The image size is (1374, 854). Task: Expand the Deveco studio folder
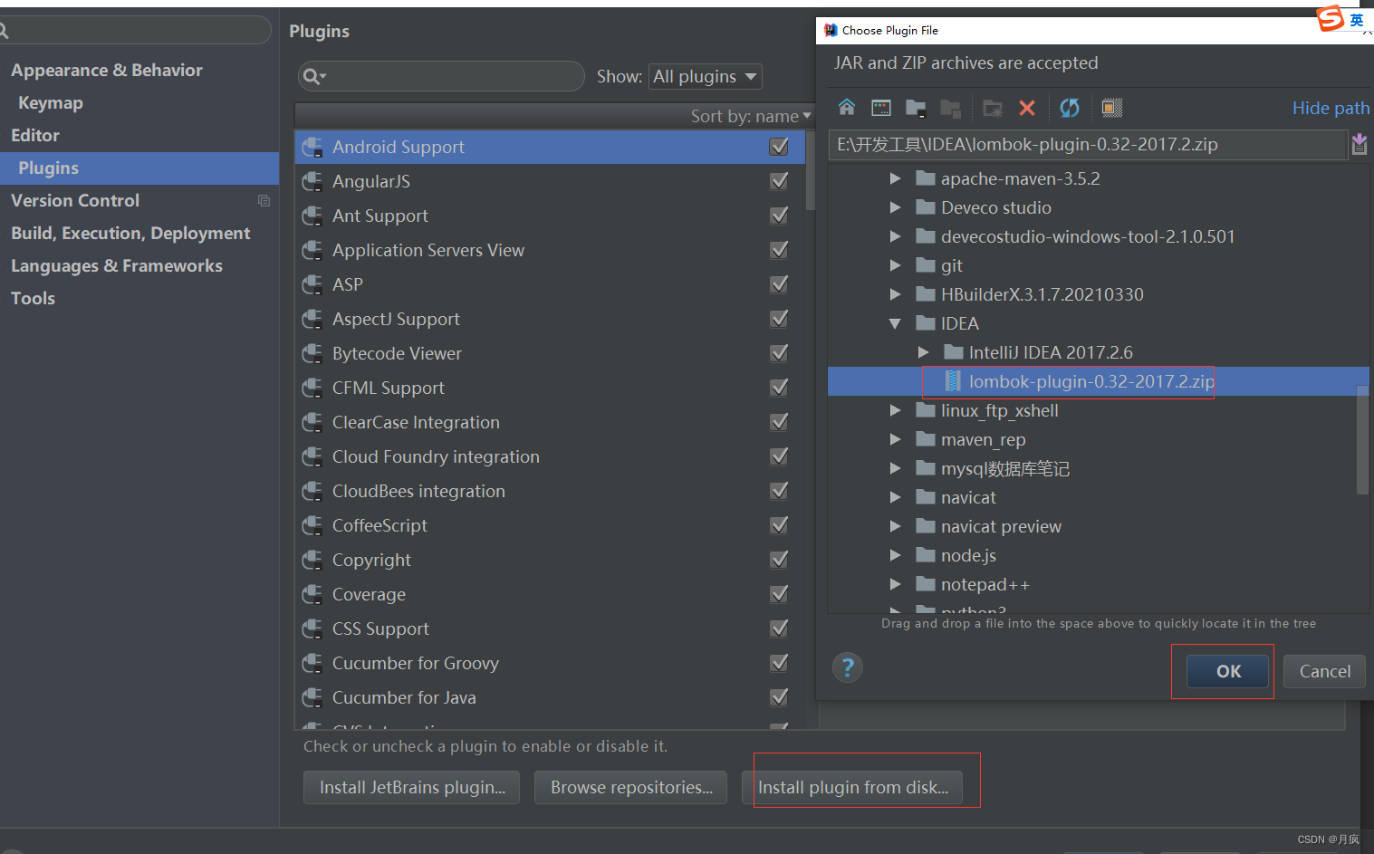(x=895, y=207)
